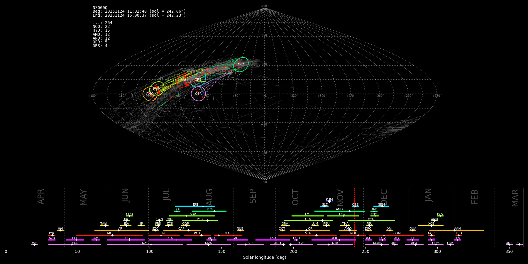Click the NZ000Q station title text

pos(100,8)
